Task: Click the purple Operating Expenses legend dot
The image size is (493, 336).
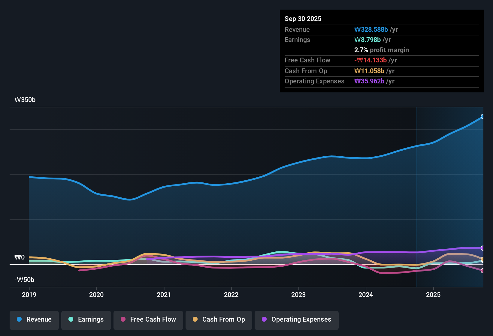Action: (264, 319)
